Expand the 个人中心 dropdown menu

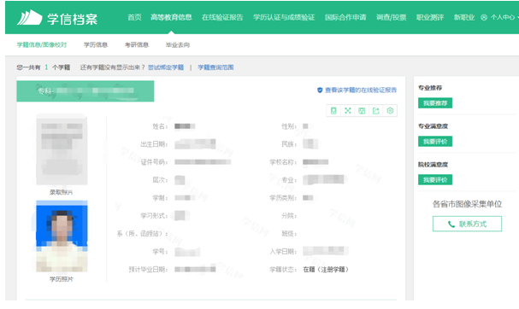pos(504,18)
